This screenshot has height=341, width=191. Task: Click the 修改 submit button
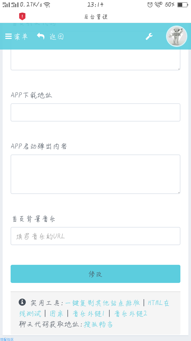point(95,274)
